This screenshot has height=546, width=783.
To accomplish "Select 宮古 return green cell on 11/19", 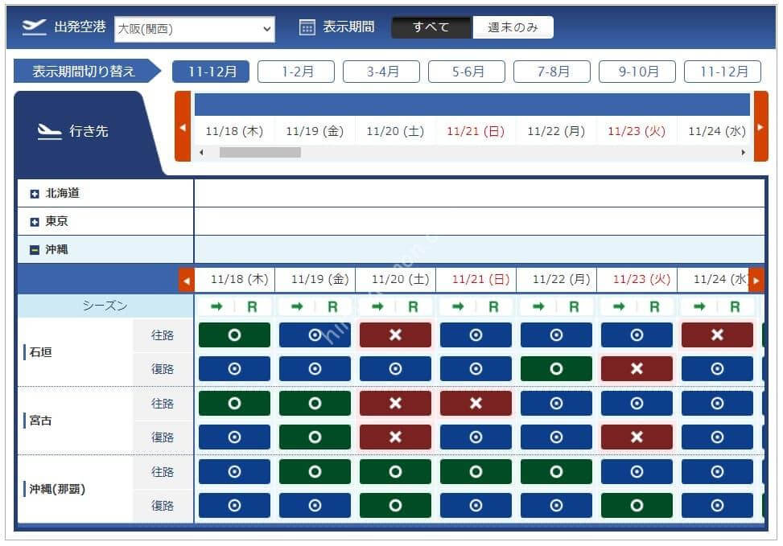I will 315,437.
